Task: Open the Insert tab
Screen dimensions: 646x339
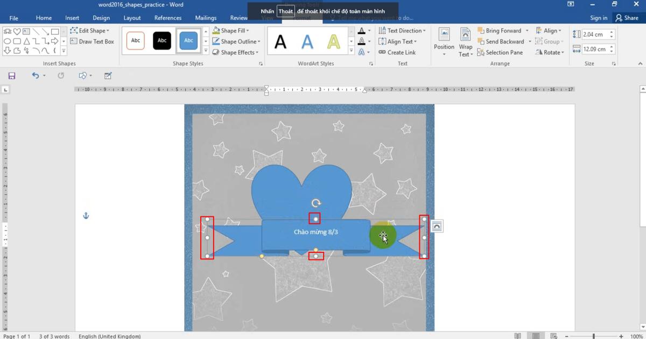Action: tap(72, 18)
